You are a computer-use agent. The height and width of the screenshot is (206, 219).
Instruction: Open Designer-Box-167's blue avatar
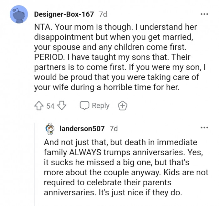click(x=19, y=14)
